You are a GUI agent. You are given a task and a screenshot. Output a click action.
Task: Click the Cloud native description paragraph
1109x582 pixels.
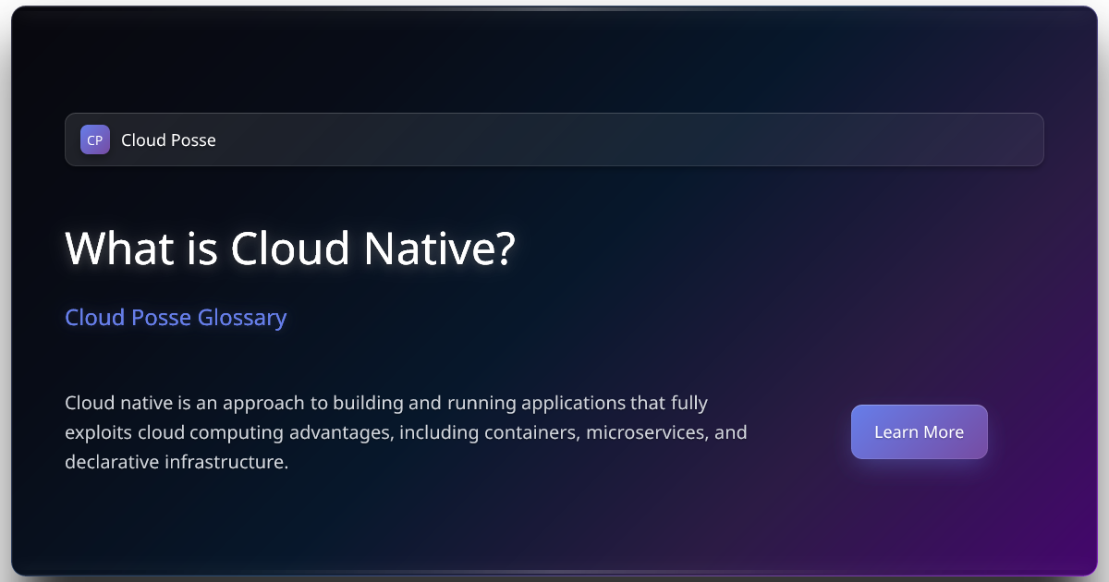tap(406, 432)
